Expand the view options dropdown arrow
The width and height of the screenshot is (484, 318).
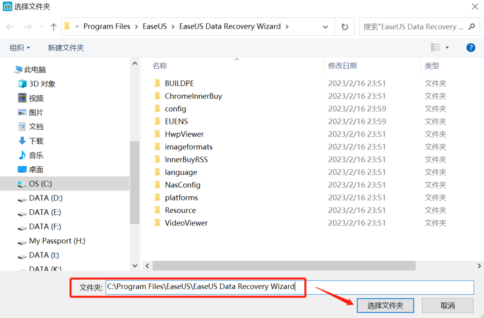[x=447, y=47]
